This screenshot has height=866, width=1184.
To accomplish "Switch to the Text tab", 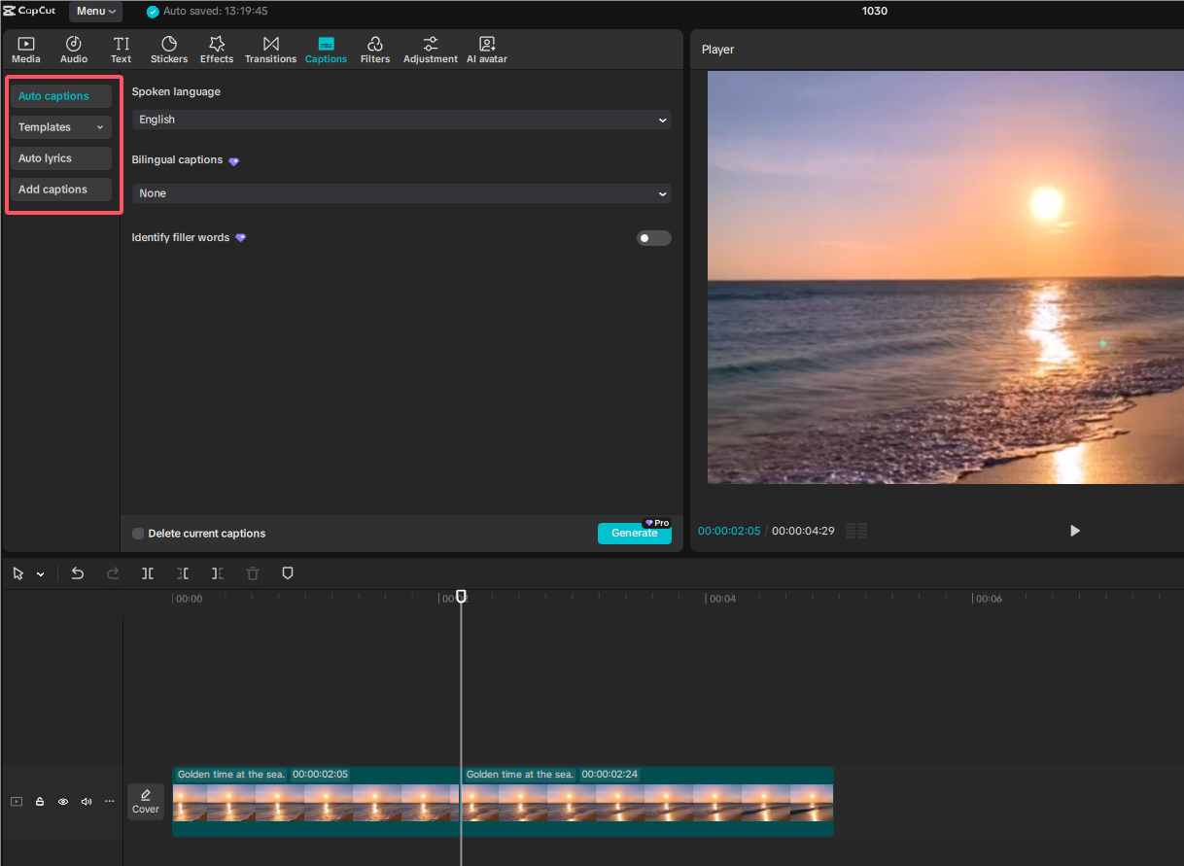I will click(121, 49).
